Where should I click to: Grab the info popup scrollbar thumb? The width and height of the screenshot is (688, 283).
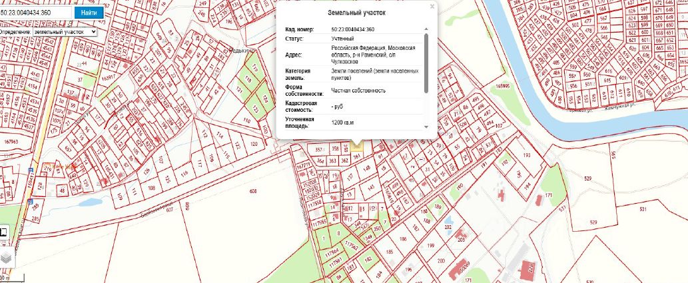coord(426,63)
